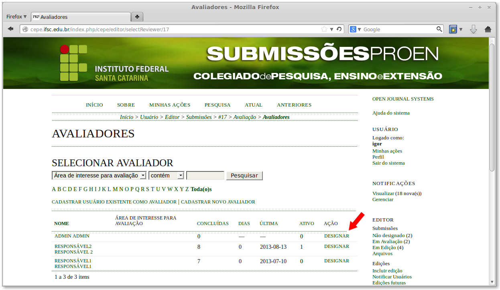
Task: Reload the page with the refresh icon
Action: [x=339, y=29]
